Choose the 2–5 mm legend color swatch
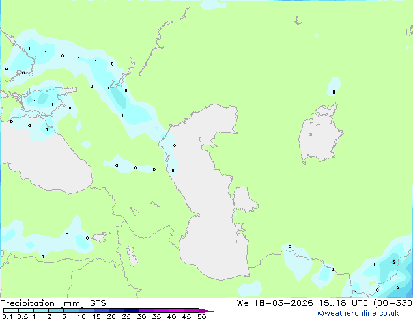This screenshot has width=413, height=319. (56, 311)
